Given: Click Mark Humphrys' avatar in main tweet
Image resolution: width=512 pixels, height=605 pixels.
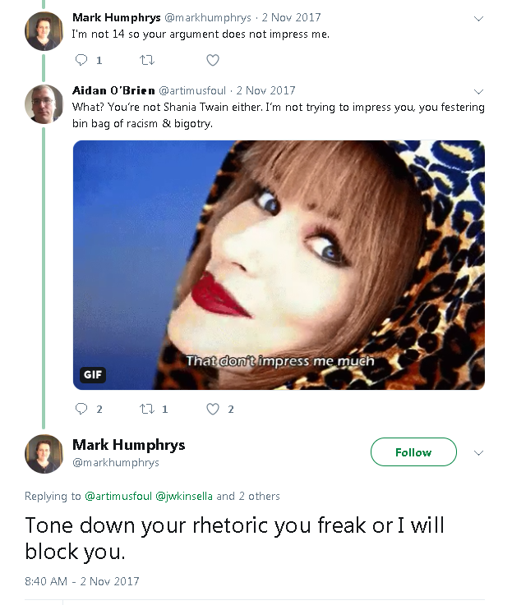Looking at the screenshot, I should [x=44, y=453].
